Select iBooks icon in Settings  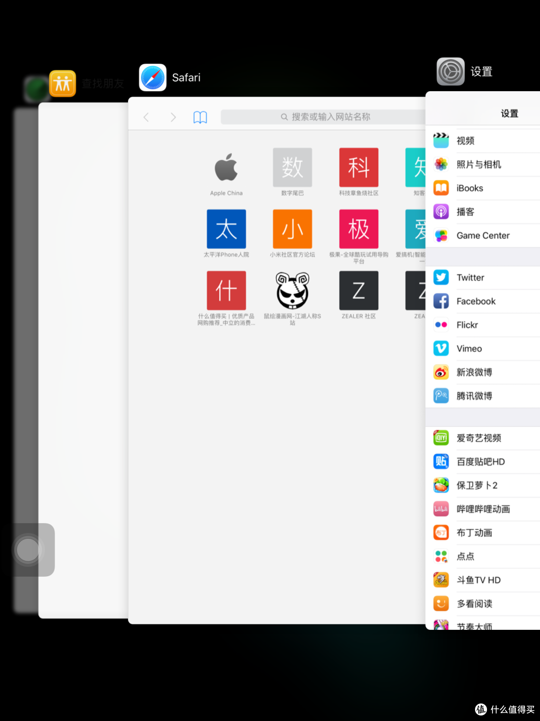441,188
